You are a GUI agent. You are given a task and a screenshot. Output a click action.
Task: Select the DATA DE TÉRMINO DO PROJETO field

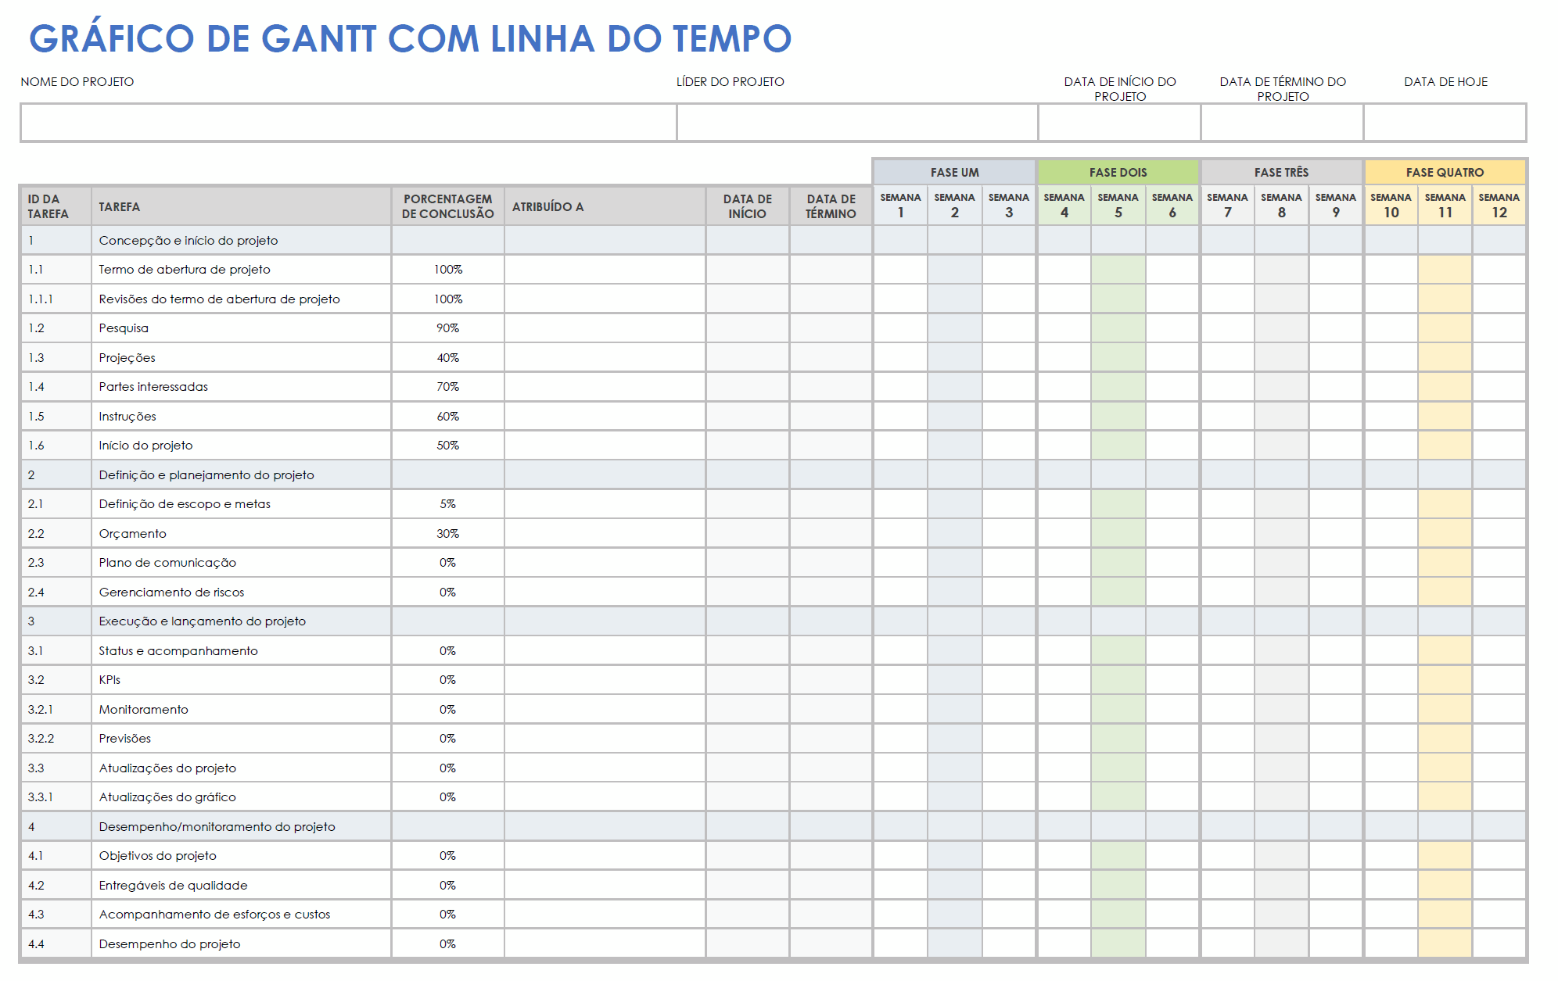coord(1282,123)
